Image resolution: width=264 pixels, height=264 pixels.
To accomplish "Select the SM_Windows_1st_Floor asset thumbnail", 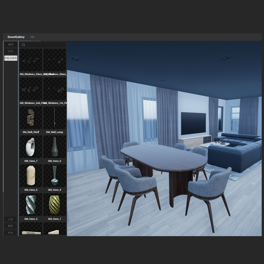I will tap(54, 89).
